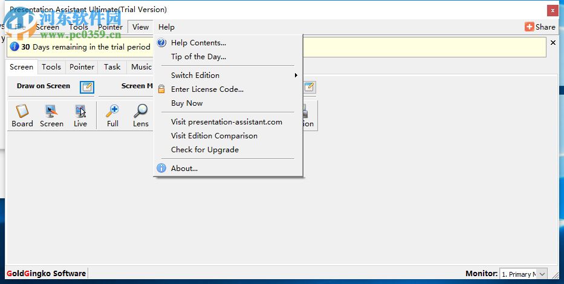Screen dimensions: 564x284
Task: Open the Pointer menu in menu bar
Action: 111,27
